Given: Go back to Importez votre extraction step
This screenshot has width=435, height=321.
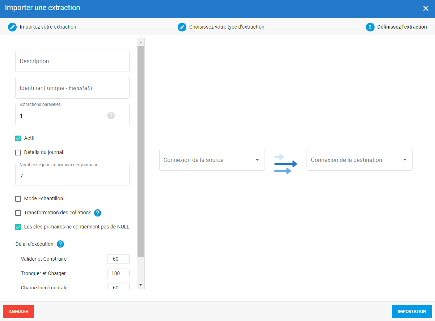Looking at the screenshot, I should (x=48, y=27).
